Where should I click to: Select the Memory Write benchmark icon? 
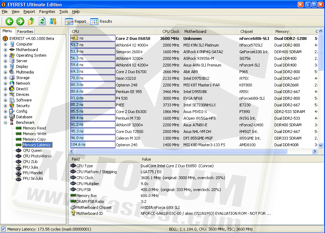point(19,134)
